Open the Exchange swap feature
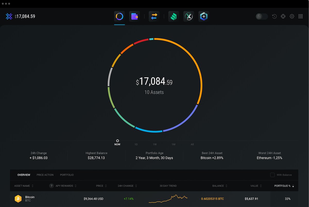This screenshot has width=309, height=207. point(154,16)
